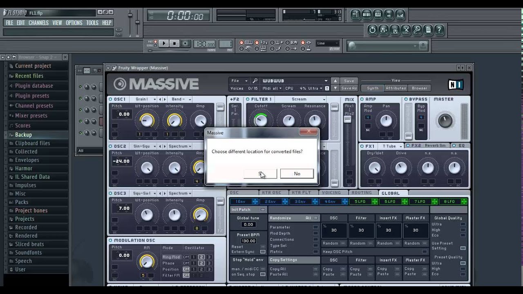
Task: Open the piano roll icon
Action: tap(378, 15)
